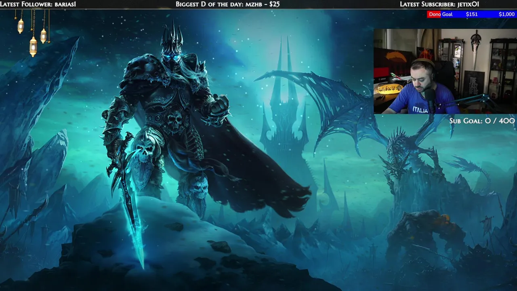This screenshot has width=517, height=291.
Task: Click the Dono Goal progress bar
Action: click(x=471, y=14)
